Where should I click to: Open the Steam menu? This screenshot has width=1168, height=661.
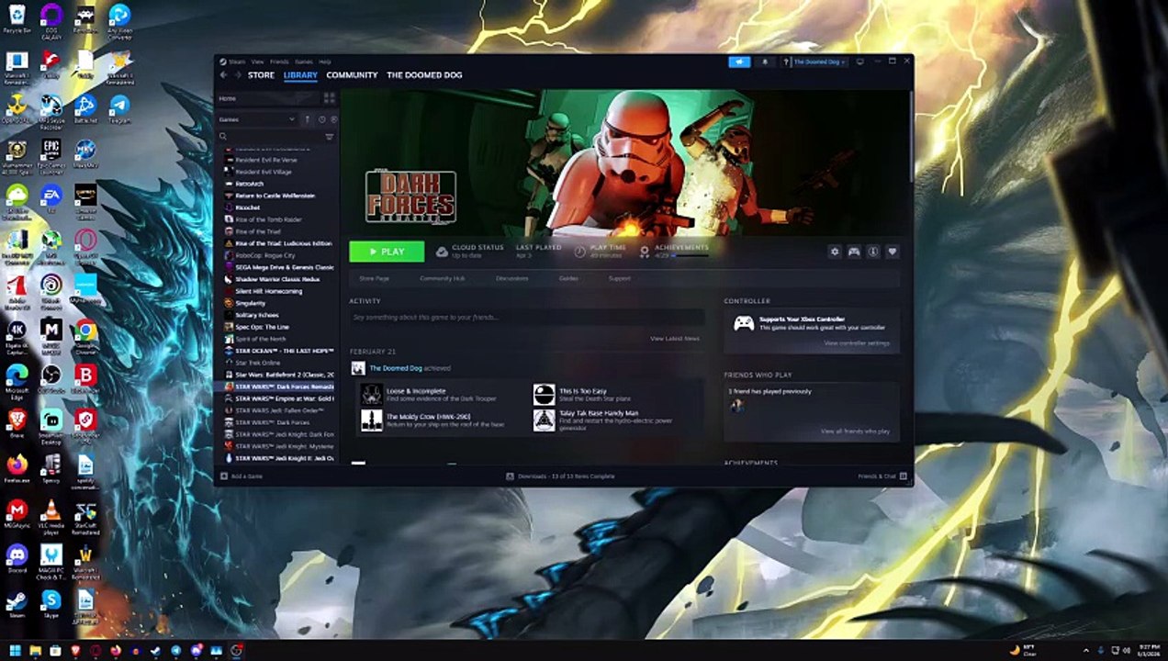(237, 62)
